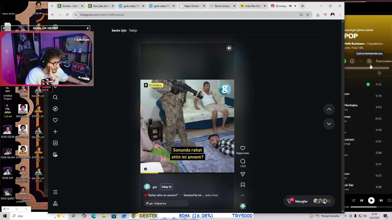Open Instagram dashboard chart icon

(55, 143)
